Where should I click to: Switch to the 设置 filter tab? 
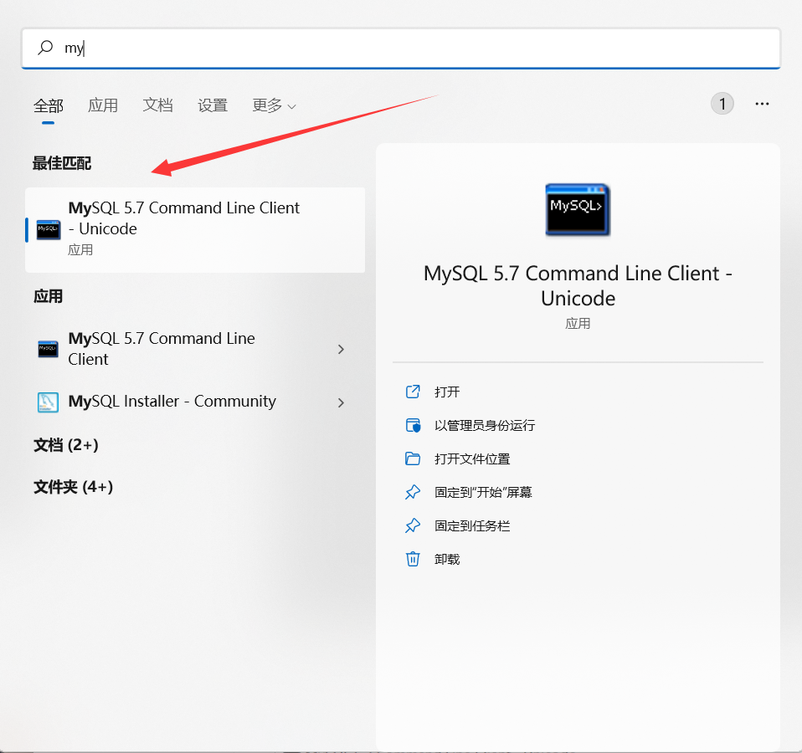coord(213,105)
